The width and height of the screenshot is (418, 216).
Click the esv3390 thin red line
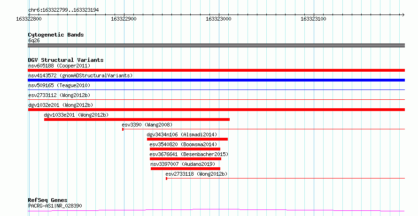[263, 129]
